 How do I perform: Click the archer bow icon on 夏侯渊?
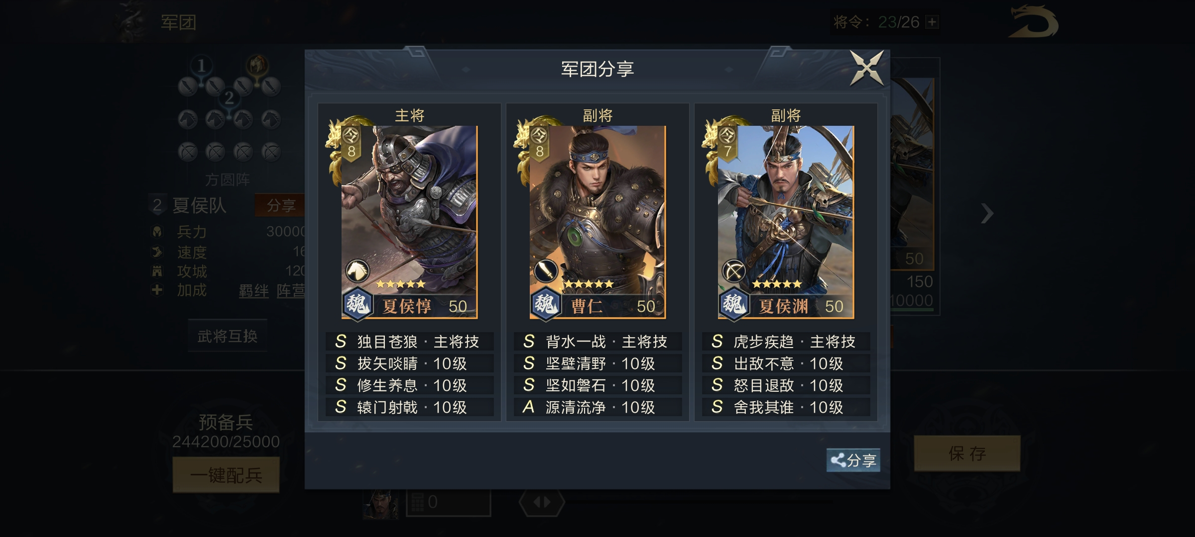pos(733,271)
